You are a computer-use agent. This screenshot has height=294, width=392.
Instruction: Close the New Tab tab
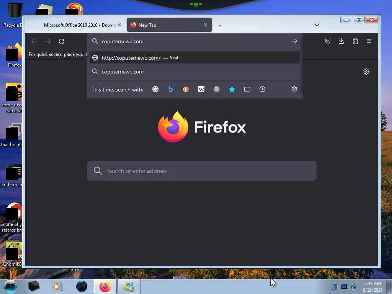tap(206, 25)
